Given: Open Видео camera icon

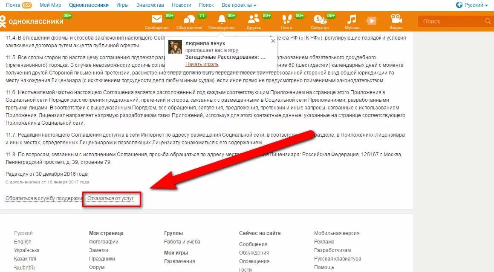Looking at the screenshot, I should [396, 19].
